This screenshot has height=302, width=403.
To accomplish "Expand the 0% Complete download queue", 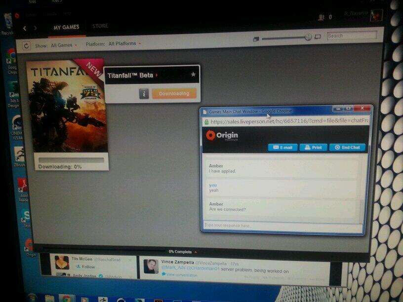I will coord(182,252).
